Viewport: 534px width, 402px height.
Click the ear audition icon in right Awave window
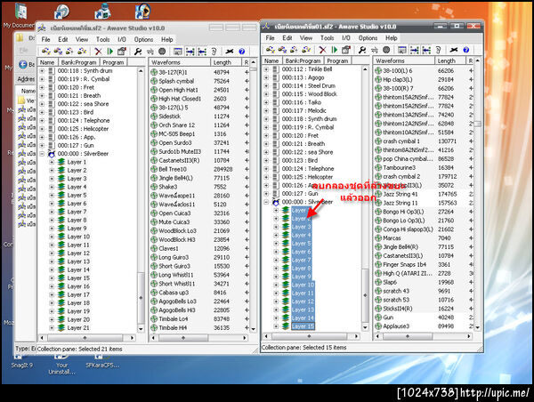pos(438,50)
